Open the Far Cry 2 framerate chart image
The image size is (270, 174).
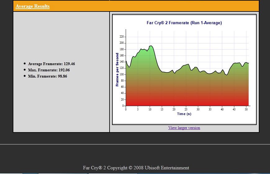tap(184, 69)
